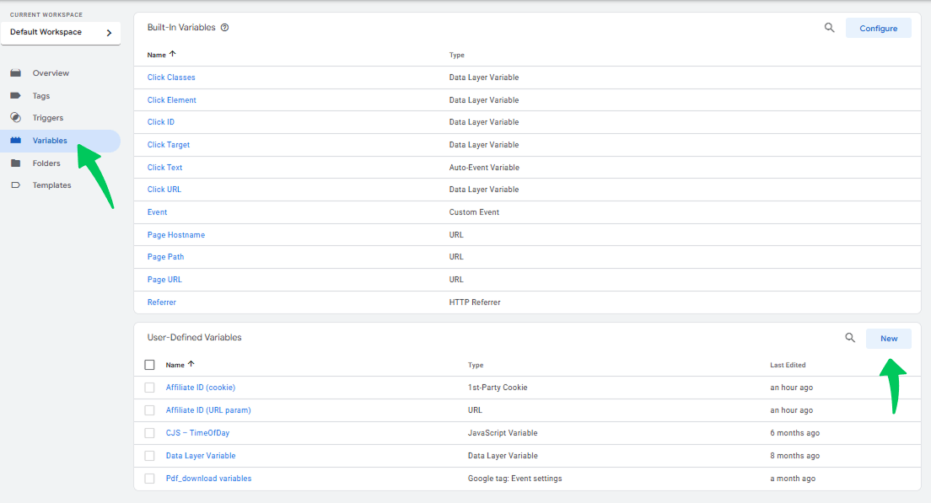Search the Built-In Variables with magnifier icon
This screenshot has width=931, height=503.
click(830, 28)
